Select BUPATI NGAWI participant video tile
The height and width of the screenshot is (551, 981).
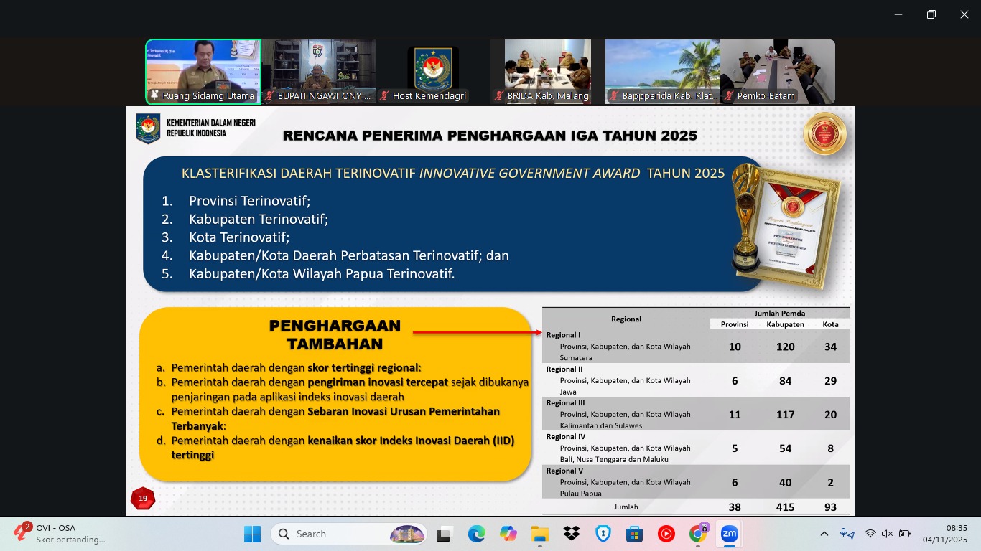click(x=318, y=72)
